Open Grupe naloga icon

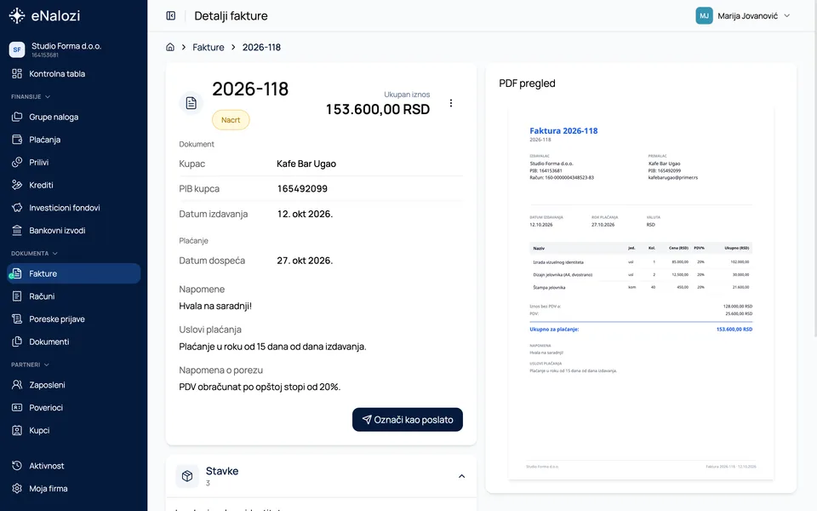click(17, 117)
